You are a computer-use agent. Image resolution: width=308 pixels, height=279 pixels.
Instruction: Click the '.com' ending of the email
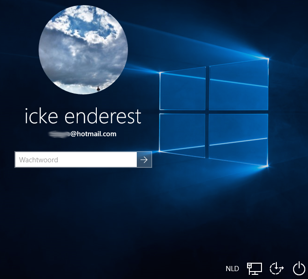point(108,134)
